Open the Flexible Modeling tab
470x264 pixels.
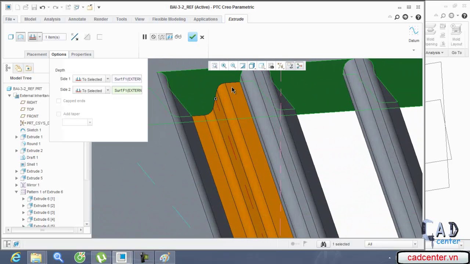click(169, 19)
